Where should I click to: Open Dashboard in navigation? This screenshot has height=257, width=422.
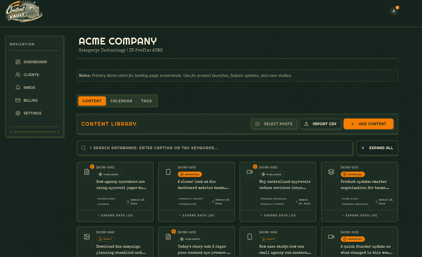click(35, 62)
